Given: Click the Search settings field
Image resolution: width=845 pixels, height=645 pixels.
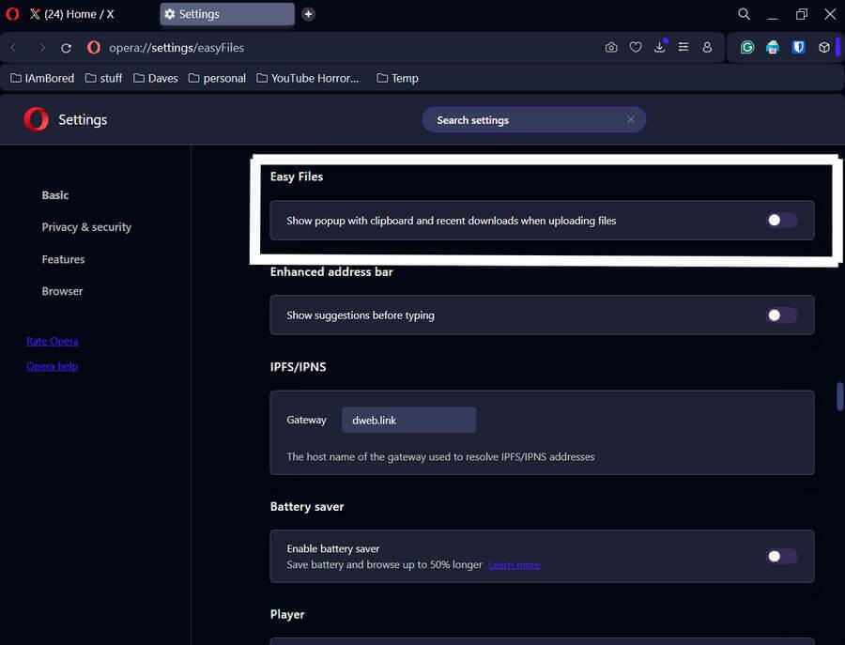Looking at the screenshot, I should [533, 119].
